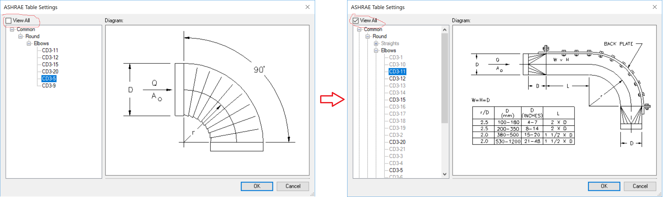Select CD3-15 in the left dialog tree
The height and width of the screenshot is (197, 663).
click(x=50, y=64)
